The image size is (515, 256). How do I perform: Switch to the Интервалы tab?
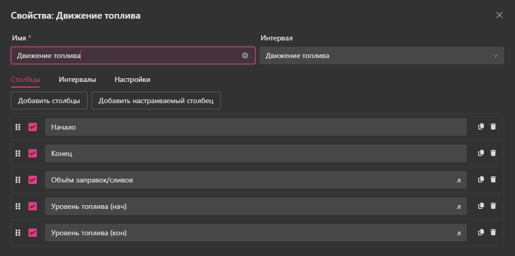point(77,80)
